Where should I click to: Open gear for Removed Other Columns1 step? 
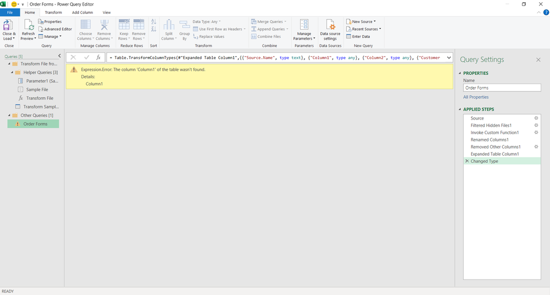pos(536,147)
